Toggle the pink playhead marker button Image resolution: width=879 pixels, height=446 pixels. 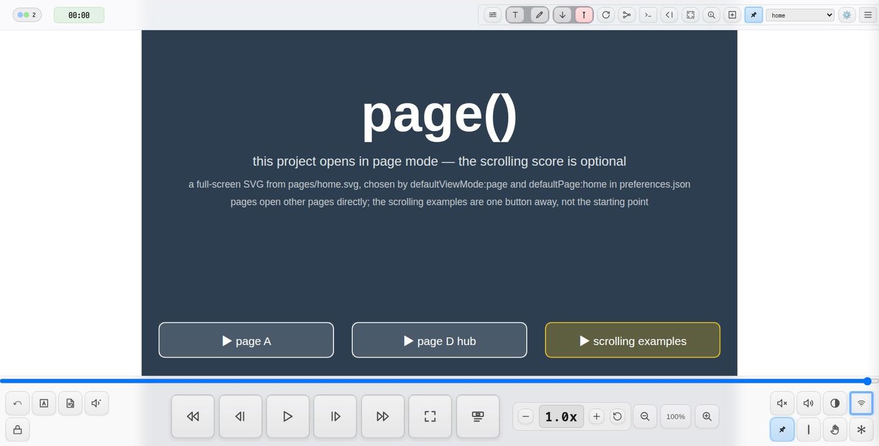click(x=584, y=15)
